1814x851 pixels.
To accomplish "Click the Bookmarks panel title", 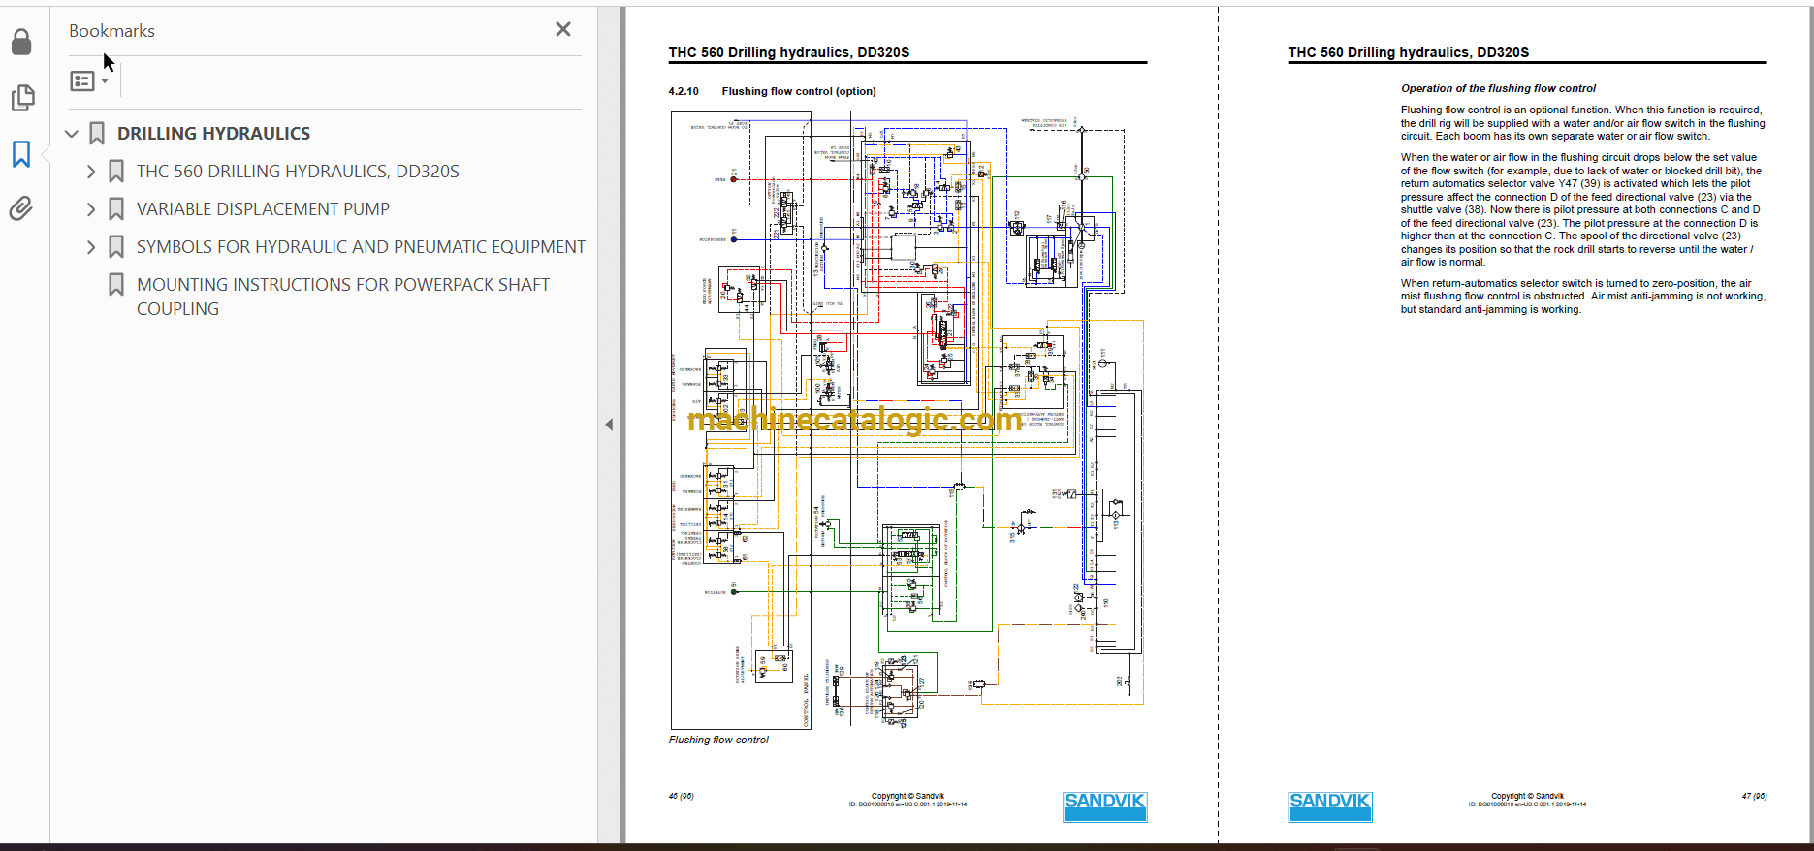I will pos(111,31).
